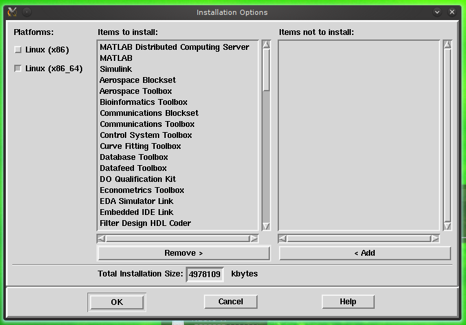466x325 pixels.
Task: Select Bioinformatics Toolbox in the list
Action: [177, 102]
